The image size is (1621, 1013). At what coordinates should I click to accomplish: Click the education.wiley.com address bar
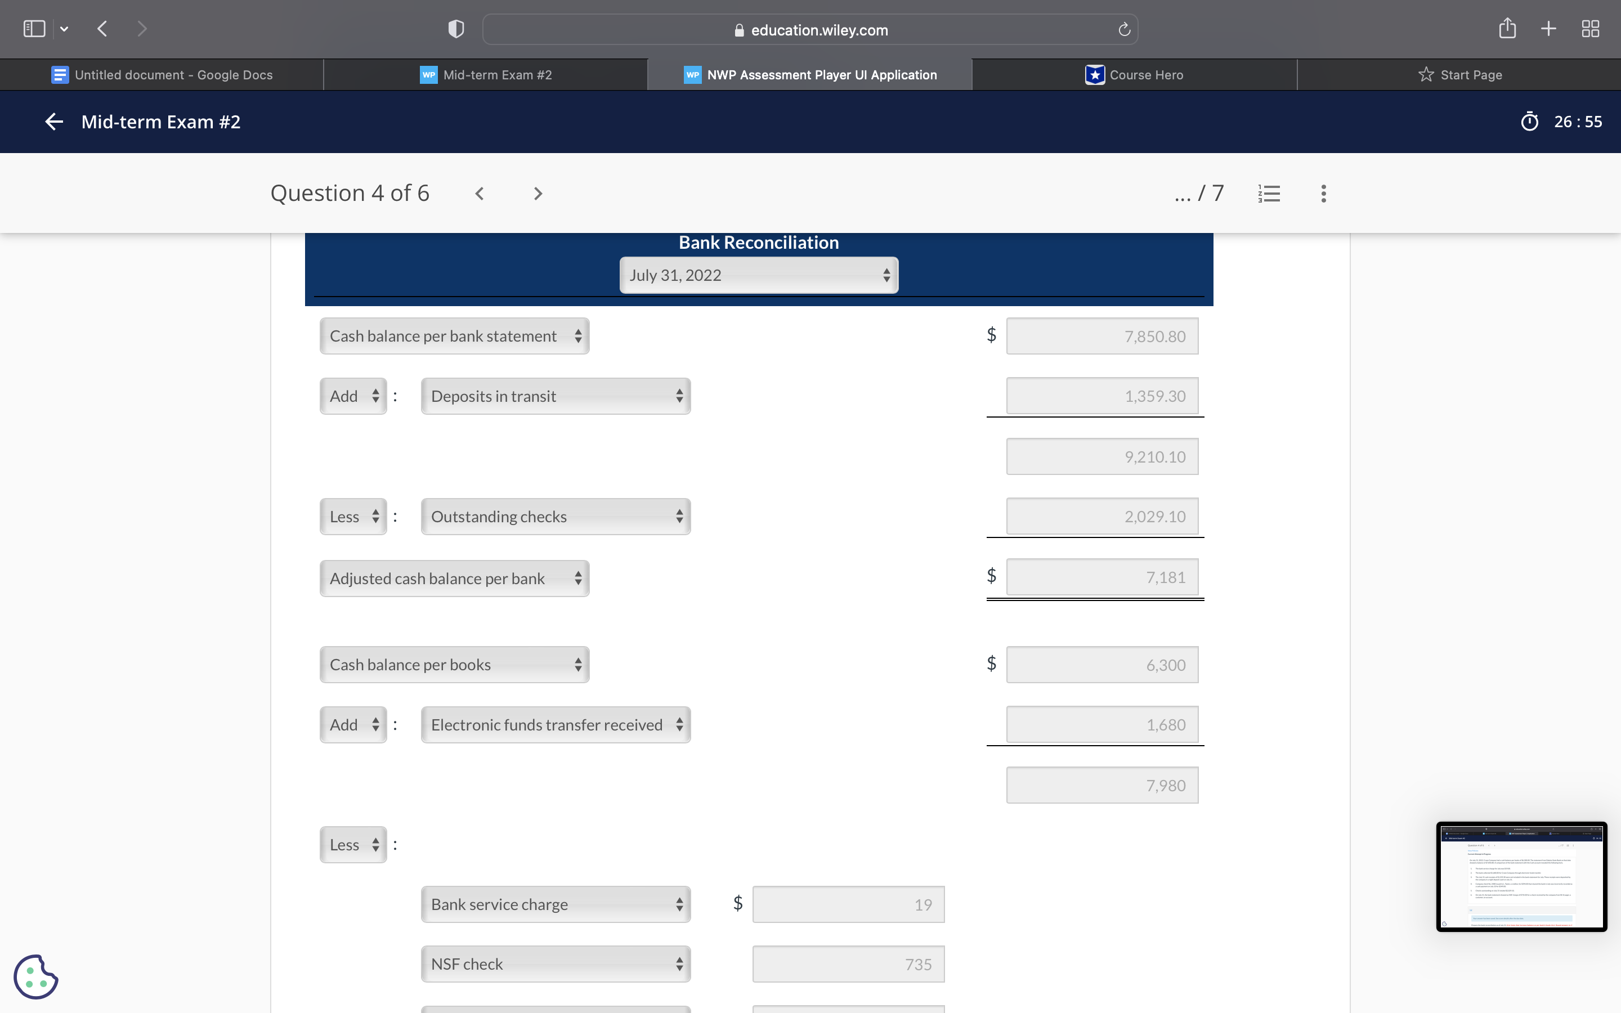(x=809, y=30)
